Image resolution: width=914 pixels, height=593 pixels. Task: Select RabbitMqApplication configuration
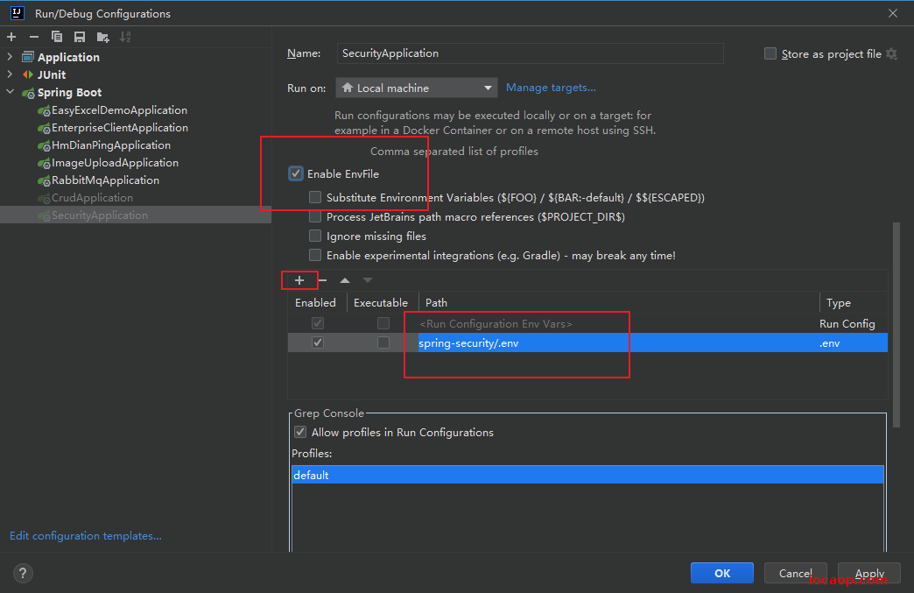pos(105,180)
